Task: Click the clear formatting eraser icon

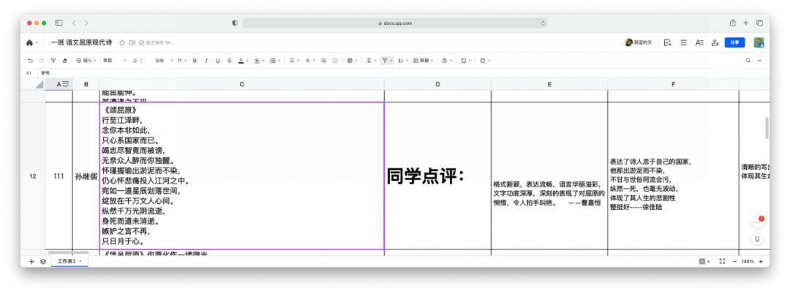Action: coord(65,60)
